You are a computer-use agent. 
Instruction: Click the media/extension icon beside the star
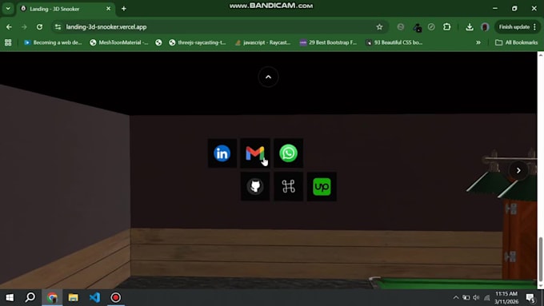(x=400, y=26)
